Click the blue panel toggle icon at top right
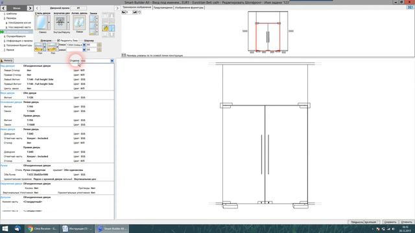 pyautogui.click(x=410, y=7)
